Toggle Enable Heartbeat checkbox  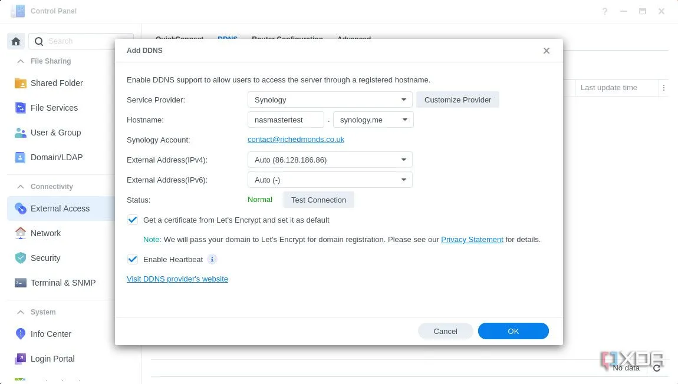(x=132, y=259)
